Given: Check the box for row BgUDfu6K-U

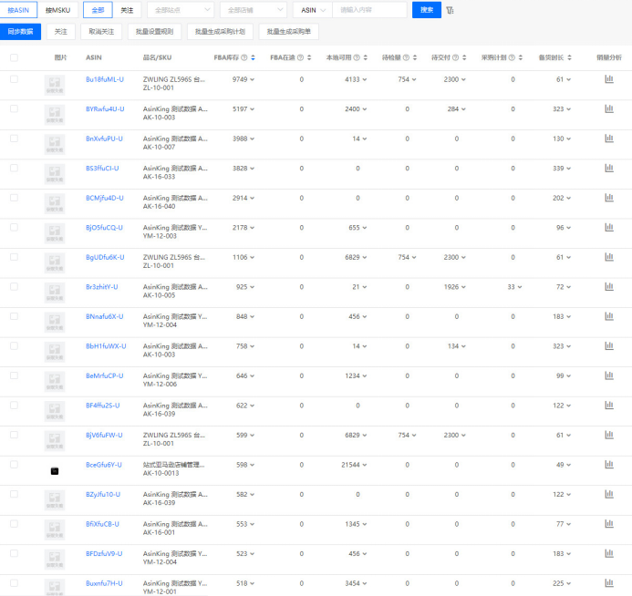Looking at the screenshot, I should tap(14, 258).
